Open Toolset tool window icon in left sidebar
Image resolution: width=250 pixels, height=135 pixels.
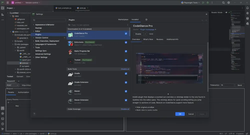[2, 108]
